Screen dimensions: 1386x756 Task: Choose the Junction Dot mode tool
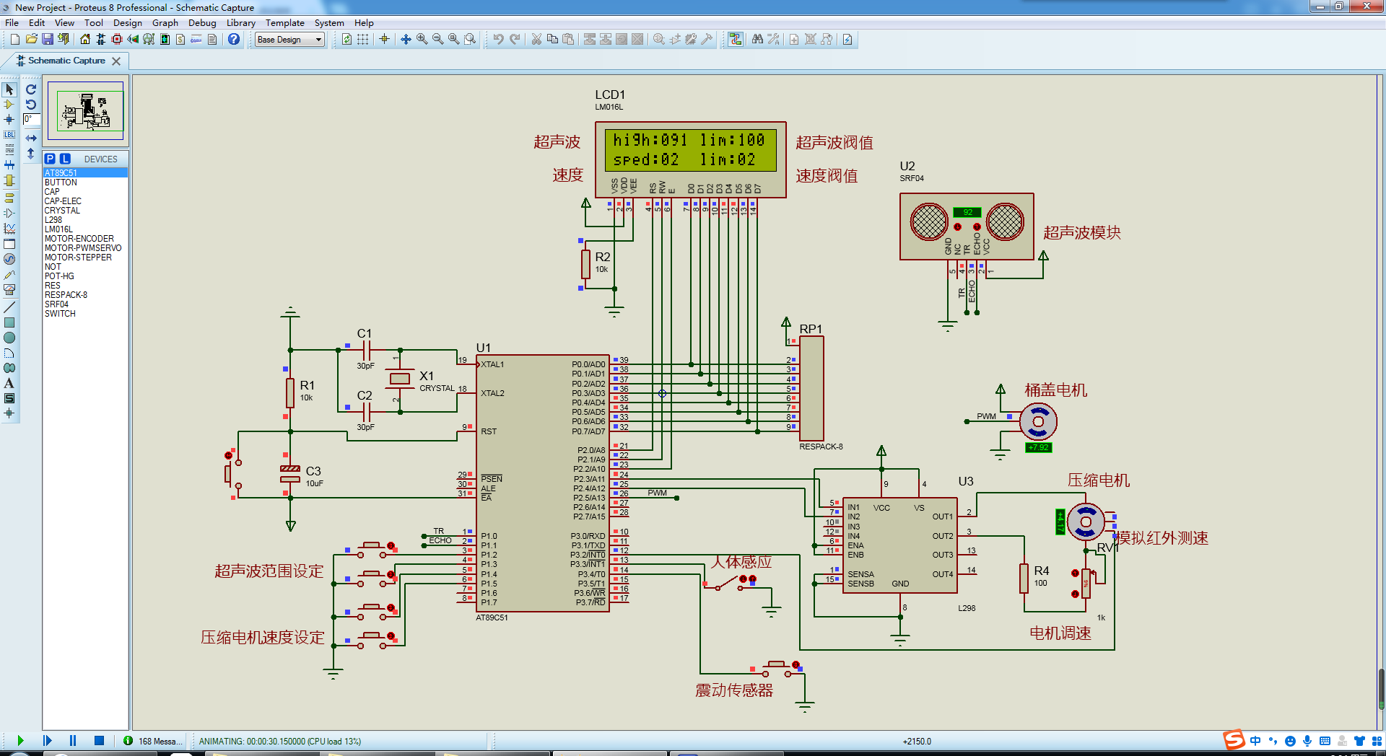point(9,120)
